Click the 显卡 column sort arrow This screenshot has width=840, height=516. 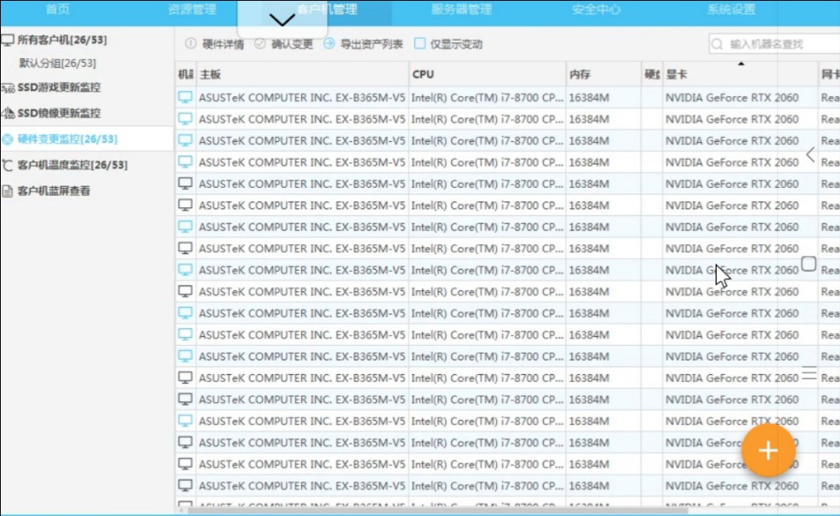[x=741, y=64]
